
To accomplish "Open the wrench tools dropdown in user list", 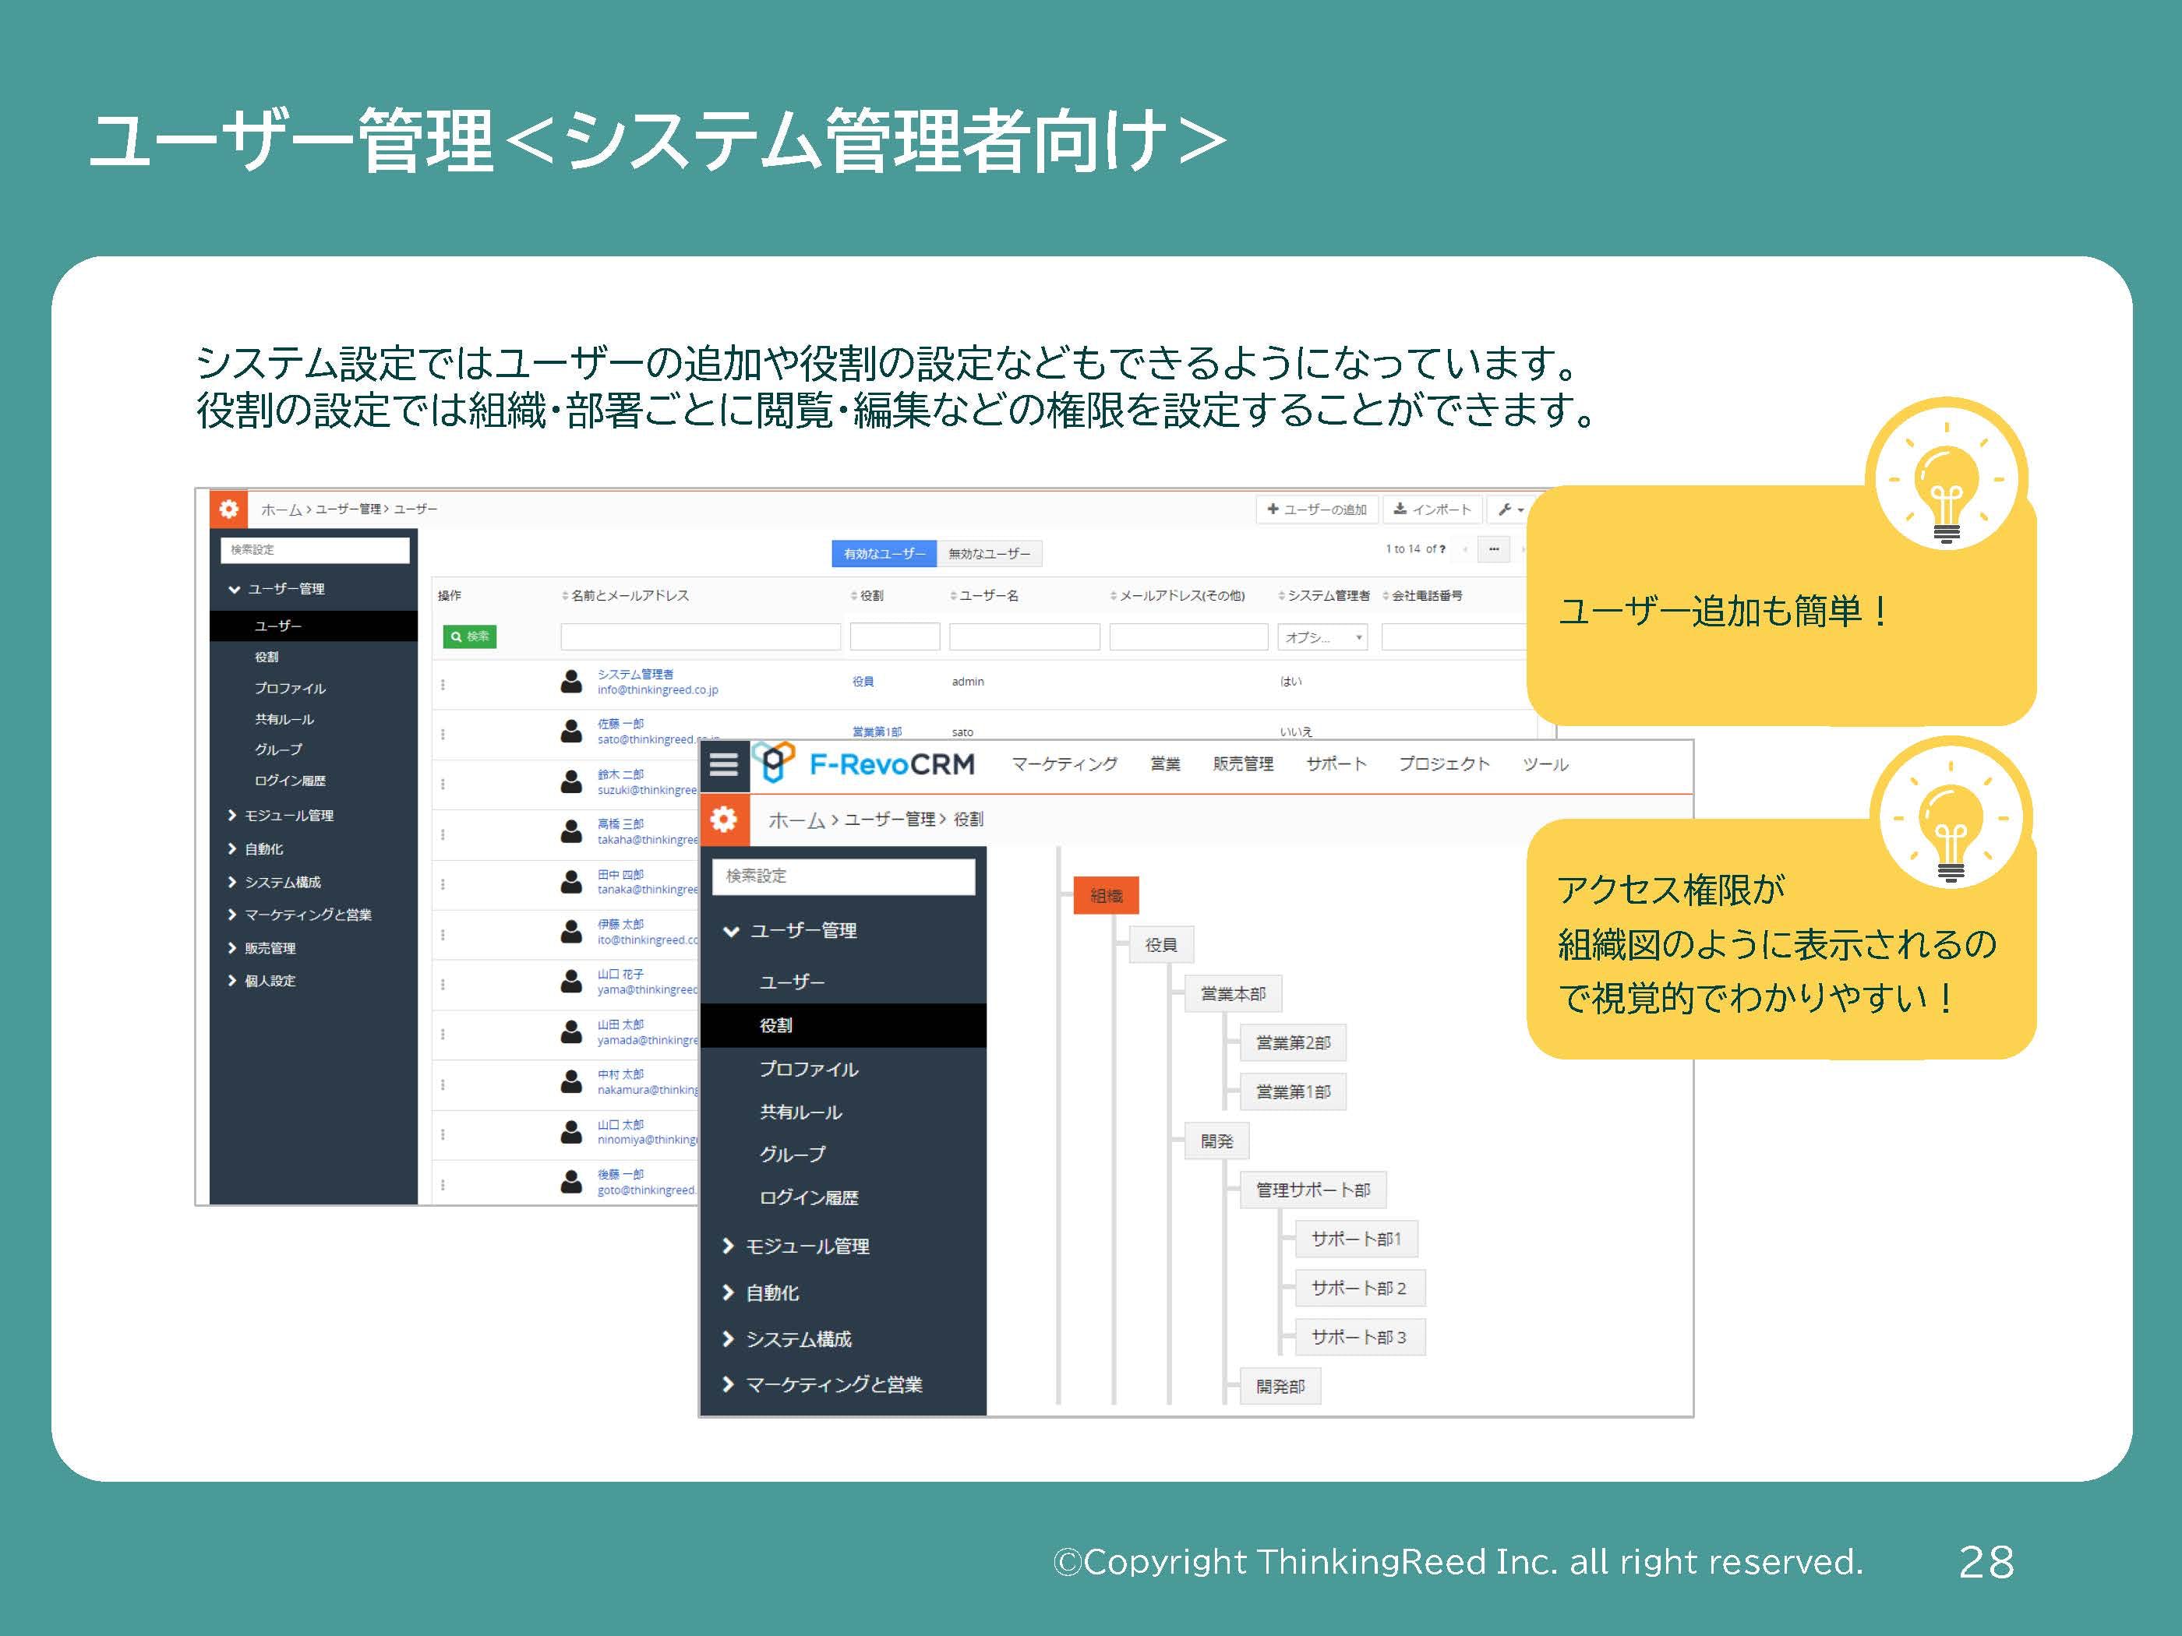I will (1509, 509).
